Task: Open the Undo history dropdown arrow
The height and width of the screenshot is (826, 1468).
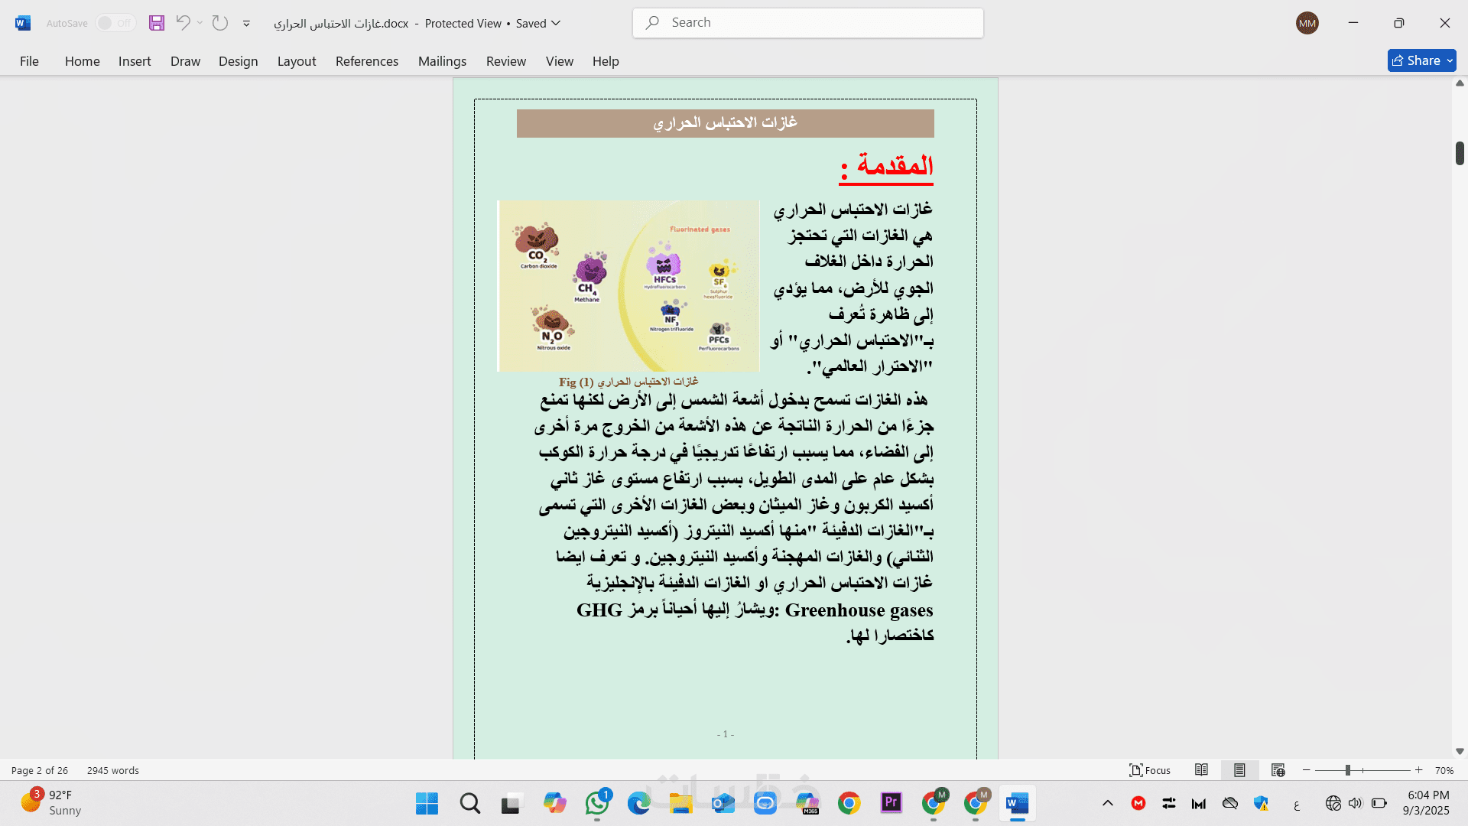Action: click(x=200, y=23)
